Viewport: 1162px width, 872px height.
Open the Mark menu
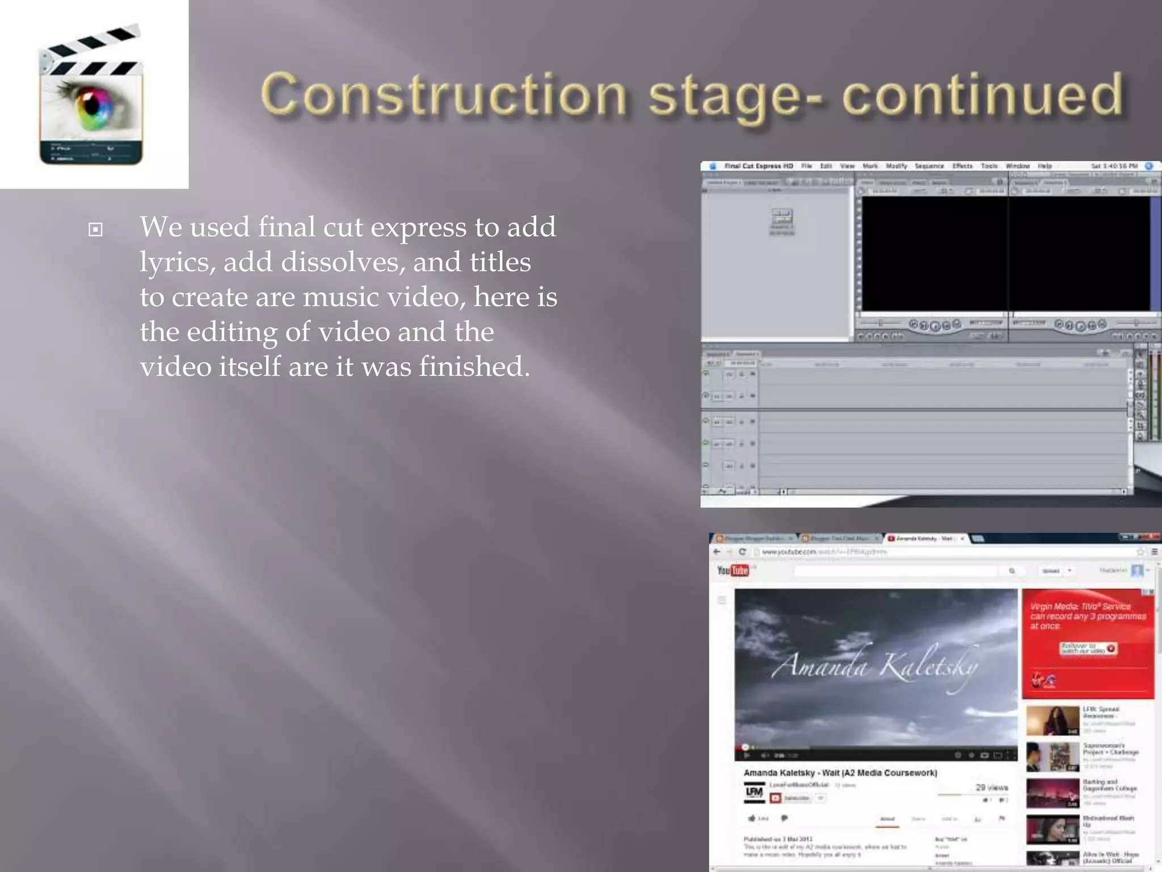click(870, 166)
